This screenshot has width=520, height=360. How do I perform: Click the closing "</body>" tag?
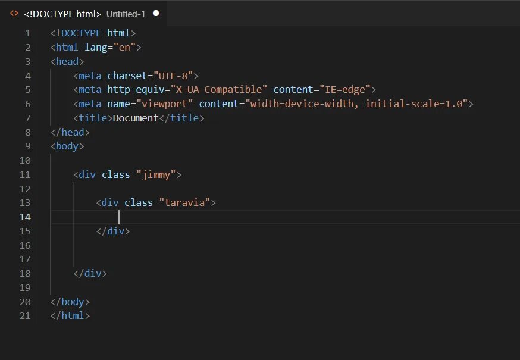[70, 302]
